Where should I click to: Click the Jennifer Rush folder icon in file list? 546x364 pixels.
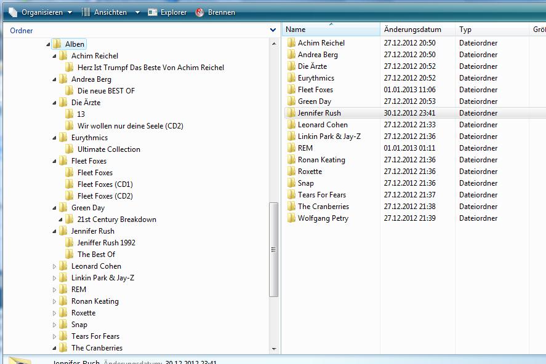(291, 113)
